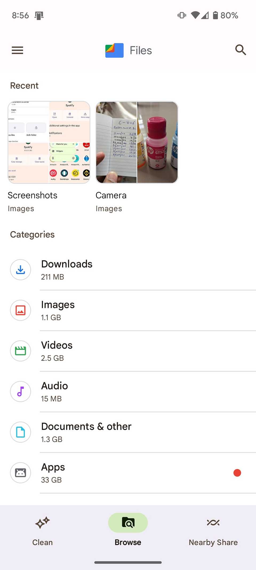Tap the vibrate mode status icon
The height and width of the screenshot is (570, 256).
coord(182,15)
